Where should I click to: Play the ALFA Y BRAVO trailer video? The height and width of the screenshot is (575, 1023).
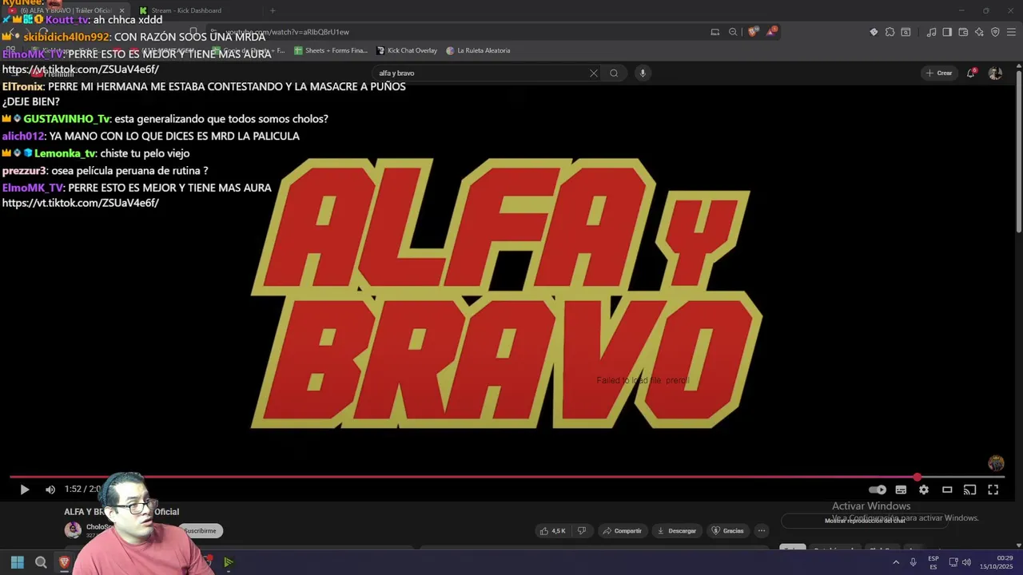pyautogui.click(x=24, y=490)
